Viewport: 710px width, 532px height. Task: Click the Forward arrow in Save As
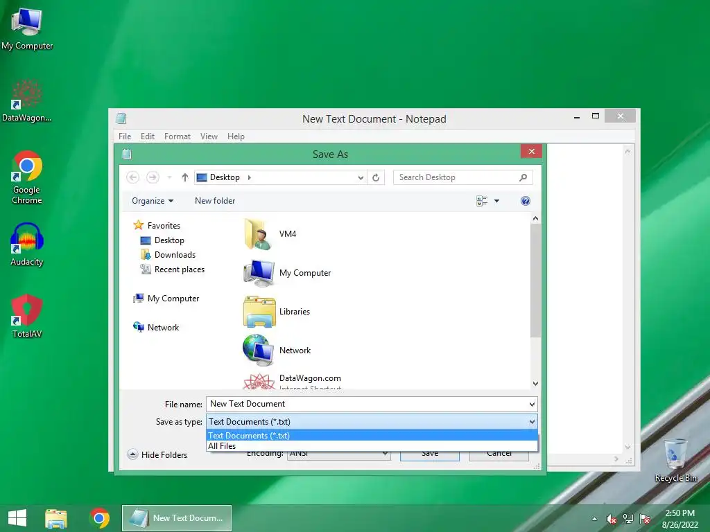coord(153,177)
